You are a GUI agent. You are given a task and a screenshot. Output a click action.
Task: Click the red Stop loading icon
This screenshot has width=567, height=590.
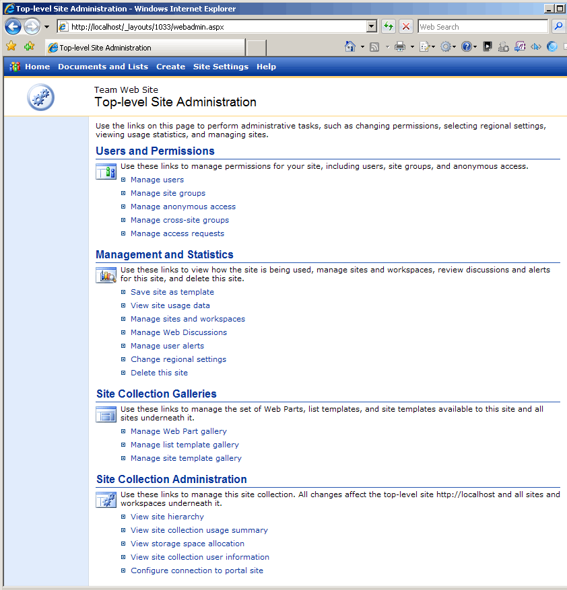tap(406, 27)
